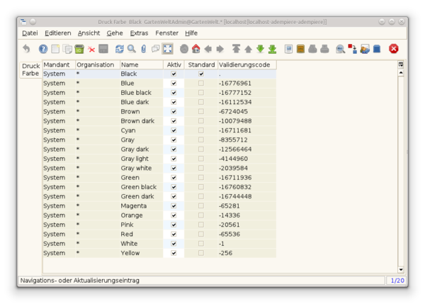This screenshot has width=425, height=304.
Task: Open the table column chooser icon
Action: pos(401,64)
